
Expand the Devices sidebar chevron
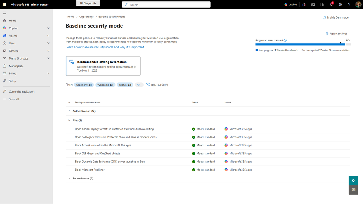pos(48,51)
